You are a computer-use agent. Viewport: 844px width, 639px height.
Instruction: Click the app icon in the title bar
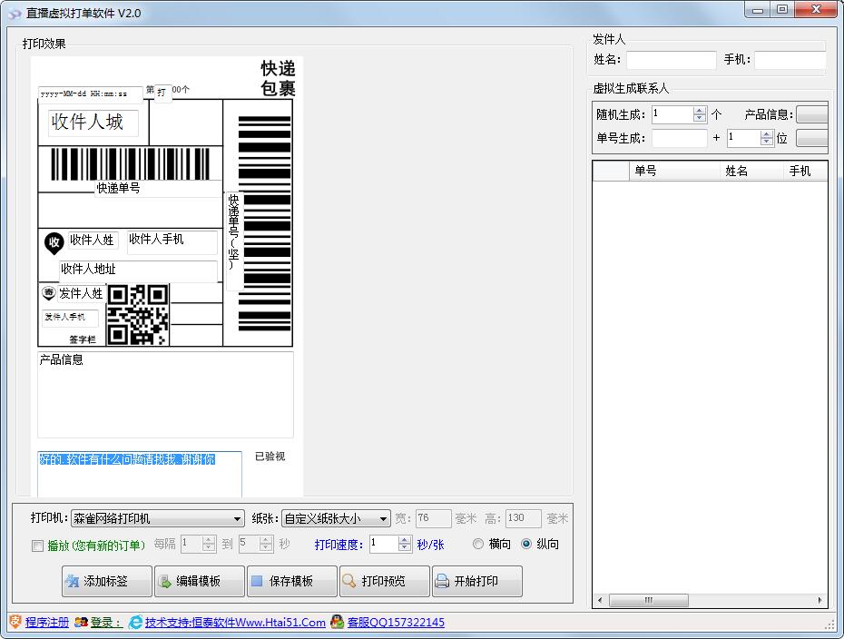(x=14, y=13)
